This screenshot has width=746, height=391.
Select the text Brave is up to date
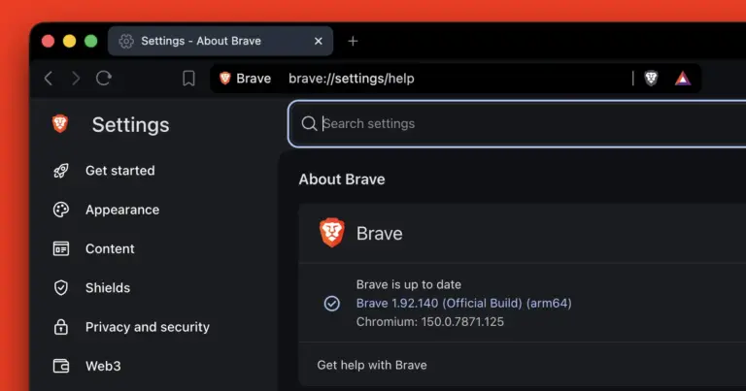(409, 284)
